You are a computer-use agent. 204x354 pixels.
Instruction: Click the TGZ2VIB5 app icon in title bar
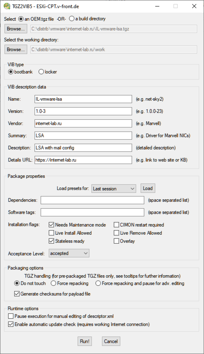tap(7, 6)
